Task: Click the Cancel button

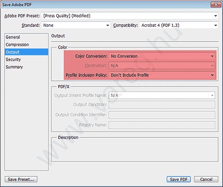Action: click(206, 179)
